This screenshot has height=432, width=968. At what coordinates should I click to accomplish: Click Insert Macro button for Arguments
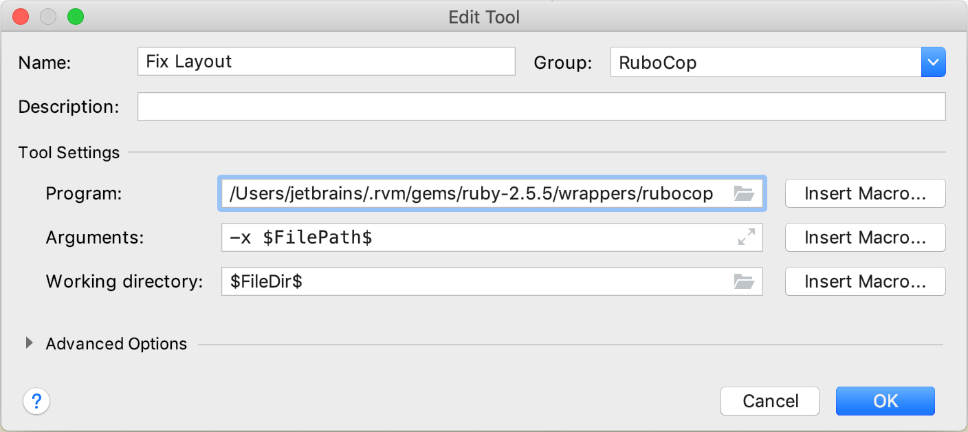click(865, 237)
